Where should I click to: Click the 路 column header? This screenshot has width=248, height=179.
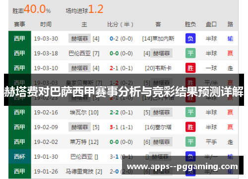(x=230, y=24)
